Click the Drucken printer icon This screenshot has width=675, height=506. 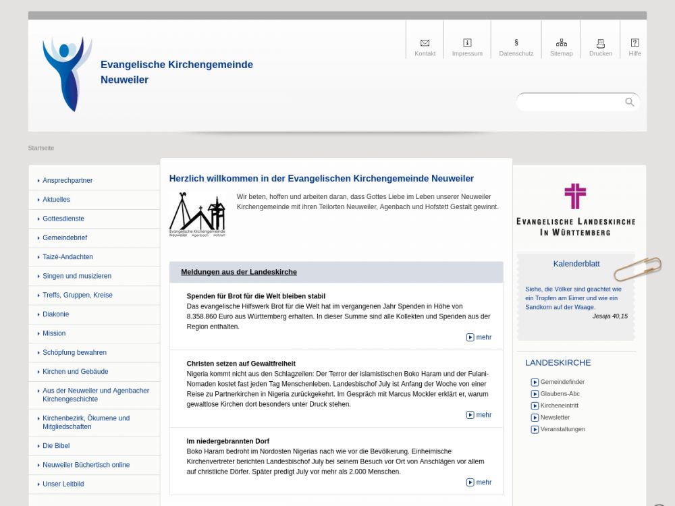click(x=600, y=43)
